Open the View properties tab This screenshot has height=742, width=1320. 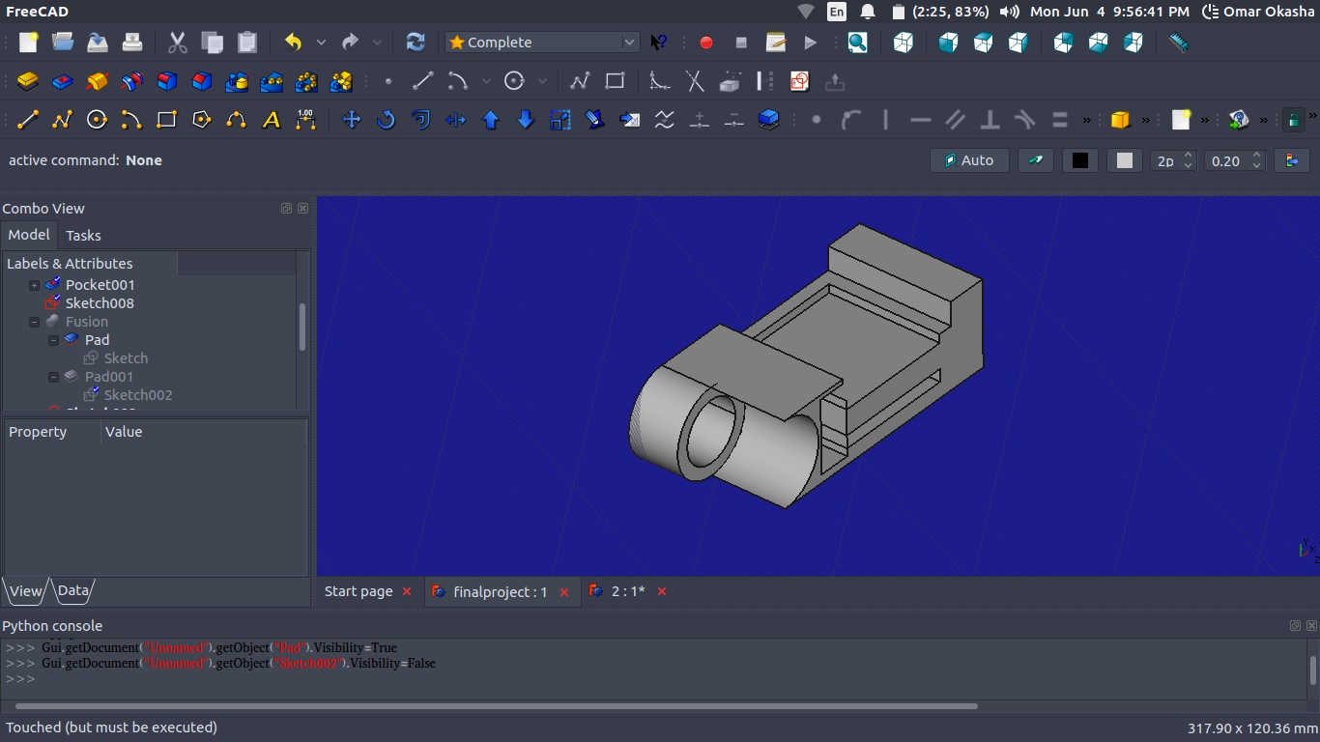click(x=26, y=591)
